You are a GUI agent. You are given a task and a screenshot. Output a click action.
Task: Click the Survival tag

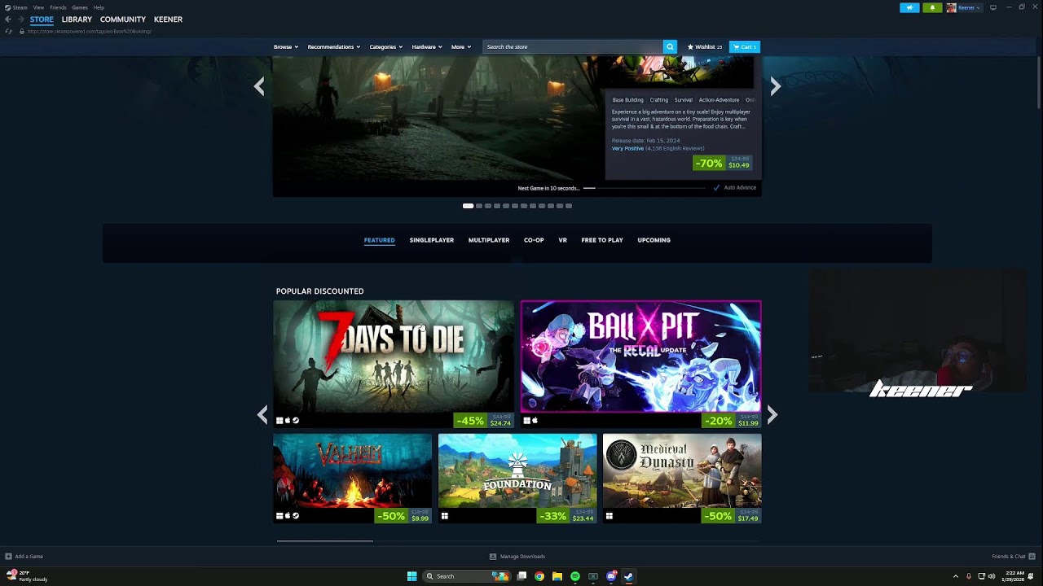coord(684,100)
